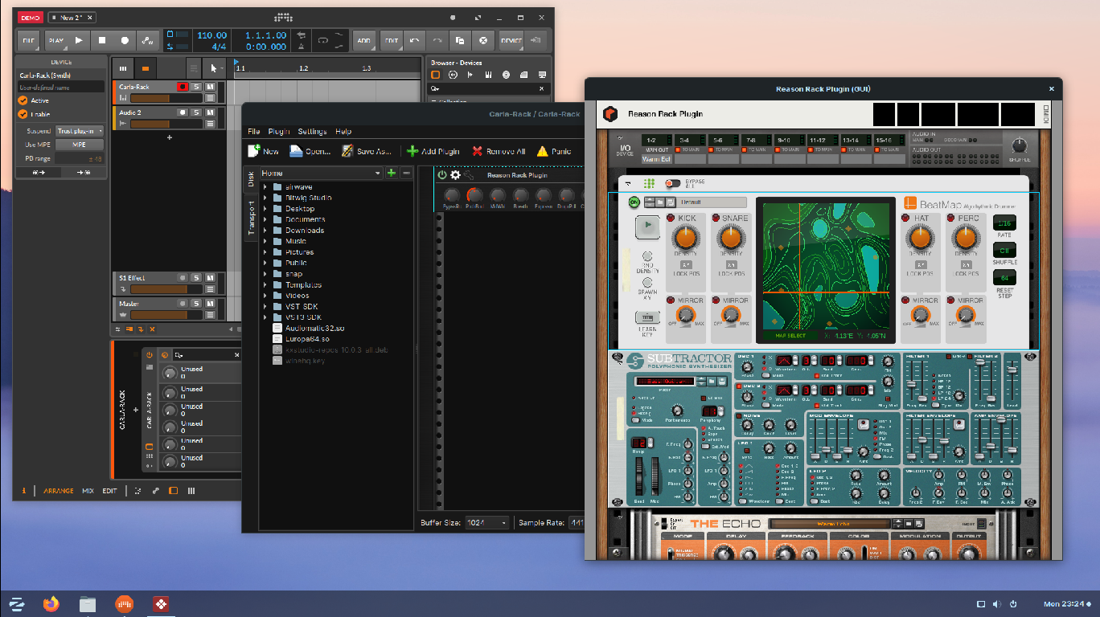
Task: Click Save As in the Carla toolbar
Action: coord(366,150)
